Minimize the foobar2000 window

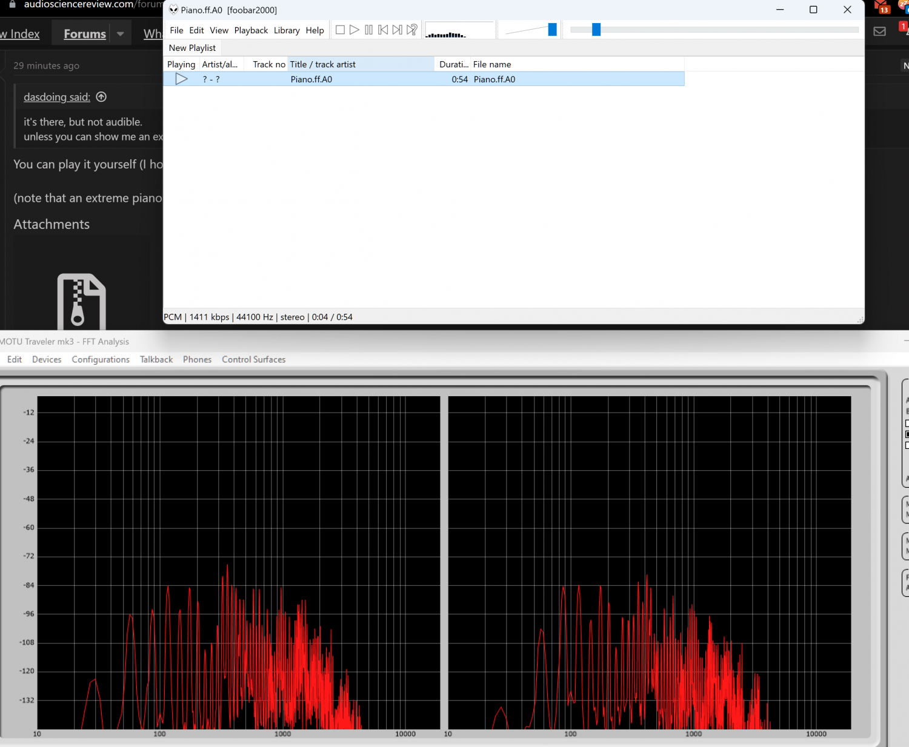point(780,10)
